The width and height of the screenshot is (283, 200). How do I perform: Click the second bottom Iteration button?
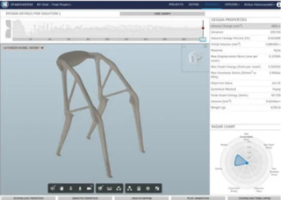click(85, 198)
